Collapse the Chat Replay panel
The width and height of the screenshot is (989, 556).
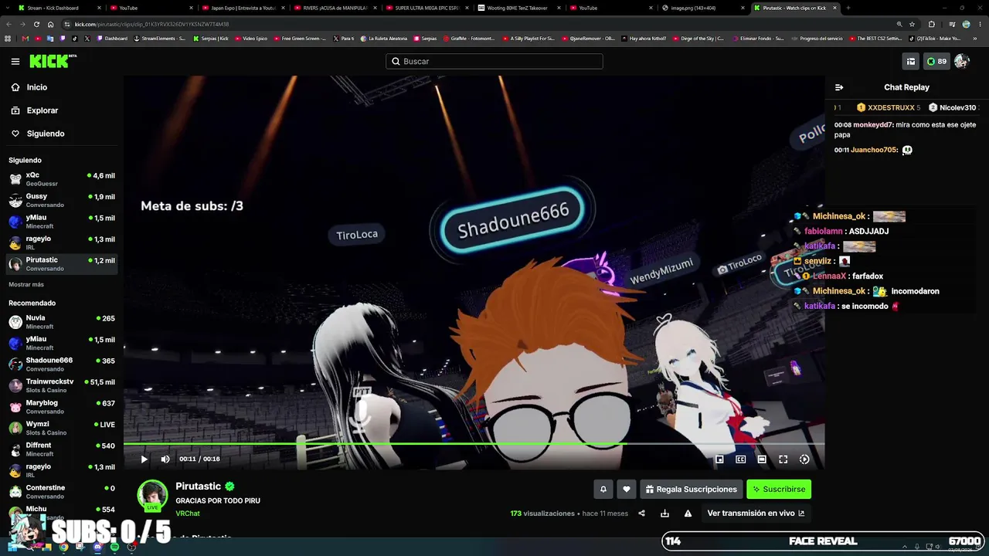pos(839,87)
